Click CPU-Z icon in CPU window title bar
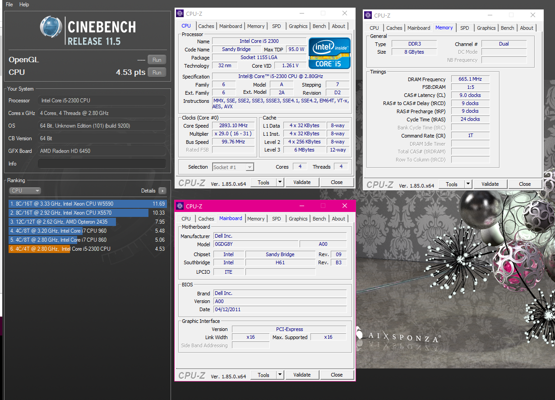The image size is (555, 400). (180, 14)
